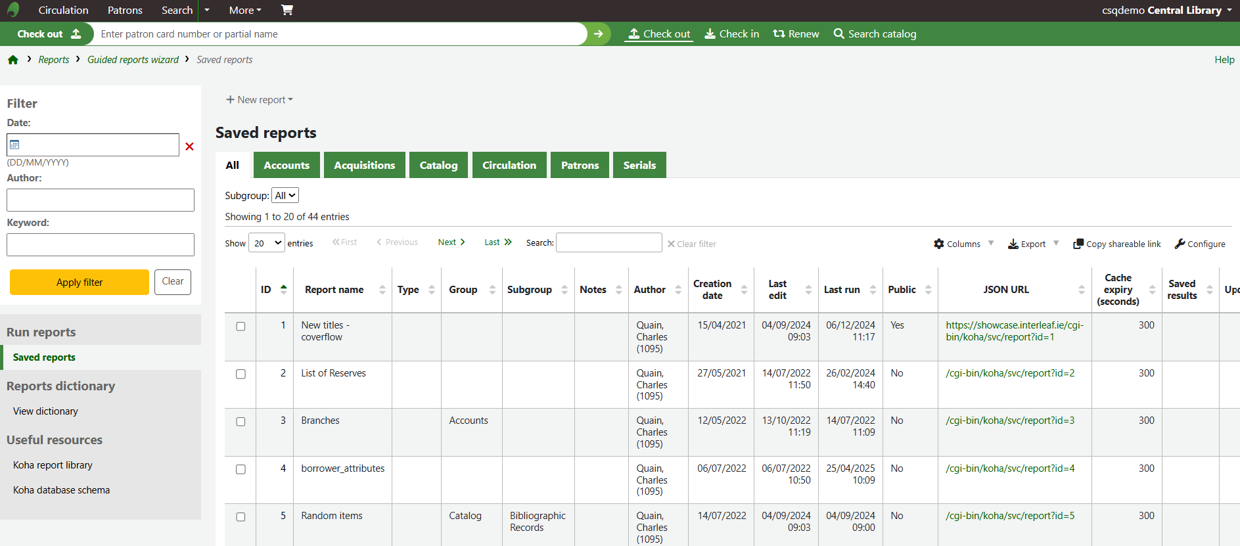Open the More menu in top bar
This screenshot has height=546, width=1240.
245,11
